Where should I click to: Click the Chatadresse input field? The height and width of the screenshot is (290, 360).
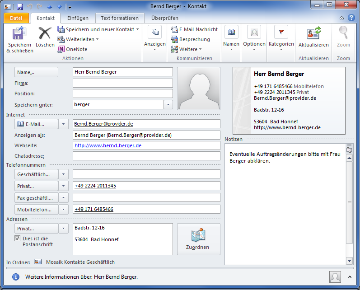[146, 156]
